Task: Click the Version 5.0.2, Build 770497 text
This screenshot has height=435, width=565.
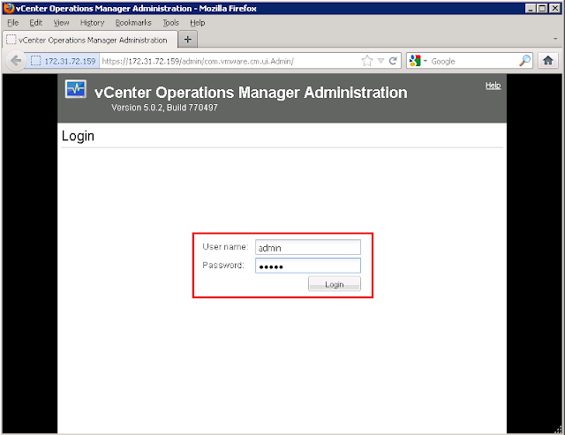Action: coord(164,108)
